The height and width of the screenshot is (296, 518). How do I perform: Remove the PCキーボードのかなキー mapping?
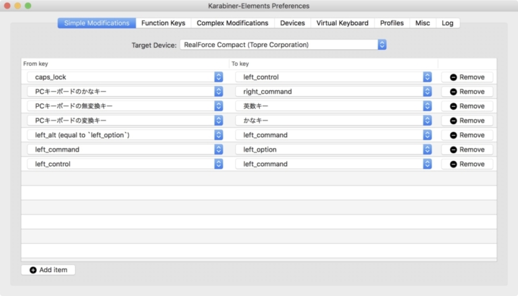pos(467,92)
